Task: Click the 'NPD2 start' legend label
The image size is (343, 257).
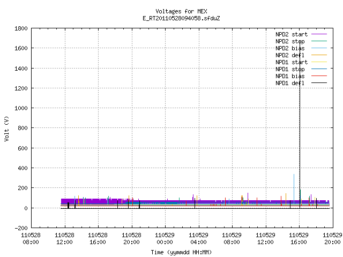Action: coord(292,34)
